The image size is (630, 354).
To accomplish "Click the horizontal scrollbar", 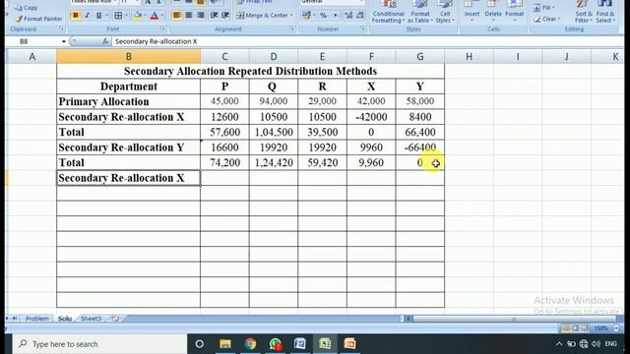I will [514, 319].
